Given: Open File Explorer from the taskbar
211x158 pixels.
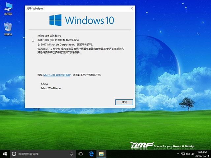Looking at the screenshot, I should click(101, 154).
